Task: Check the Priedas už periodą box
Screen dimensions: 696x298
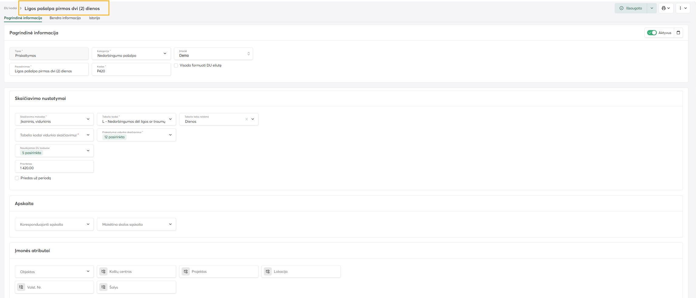Action: point(17,178)
